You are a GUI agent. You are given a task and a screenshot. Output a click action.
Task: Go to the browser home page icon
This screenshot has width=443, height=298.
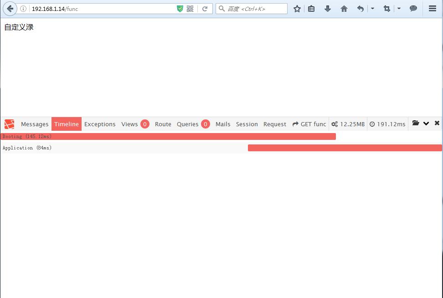(344, 9)
